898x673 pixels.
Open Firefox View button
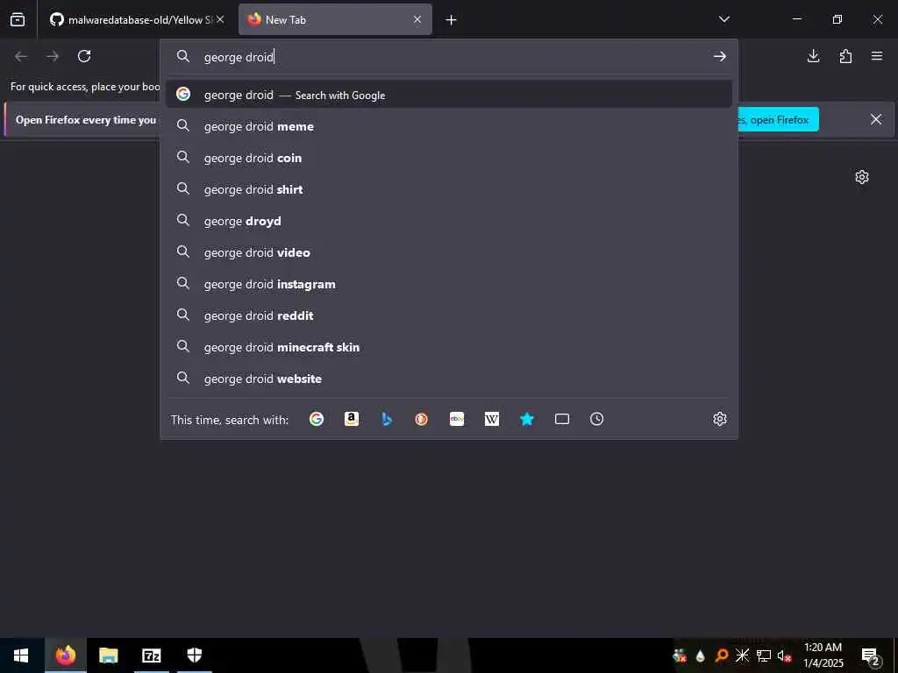pos(18,19)
